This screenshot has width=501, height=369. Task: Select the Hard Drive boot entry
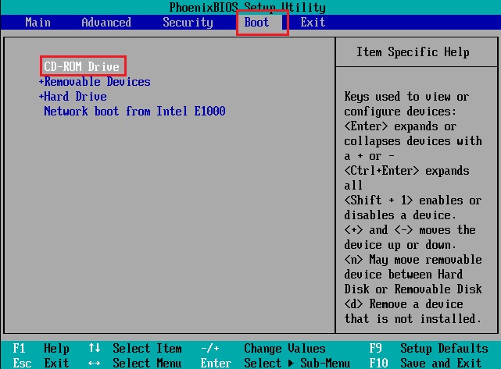click(75, 96)
